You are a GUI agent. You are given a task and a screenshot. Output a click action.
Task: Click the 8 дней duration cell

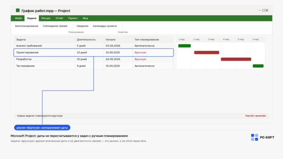point(81,66)
